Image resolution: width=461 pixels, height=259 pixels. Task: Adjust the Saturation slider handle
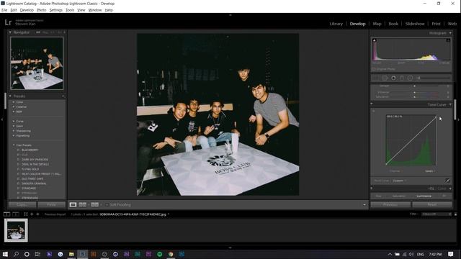click(x=415, y=97)
